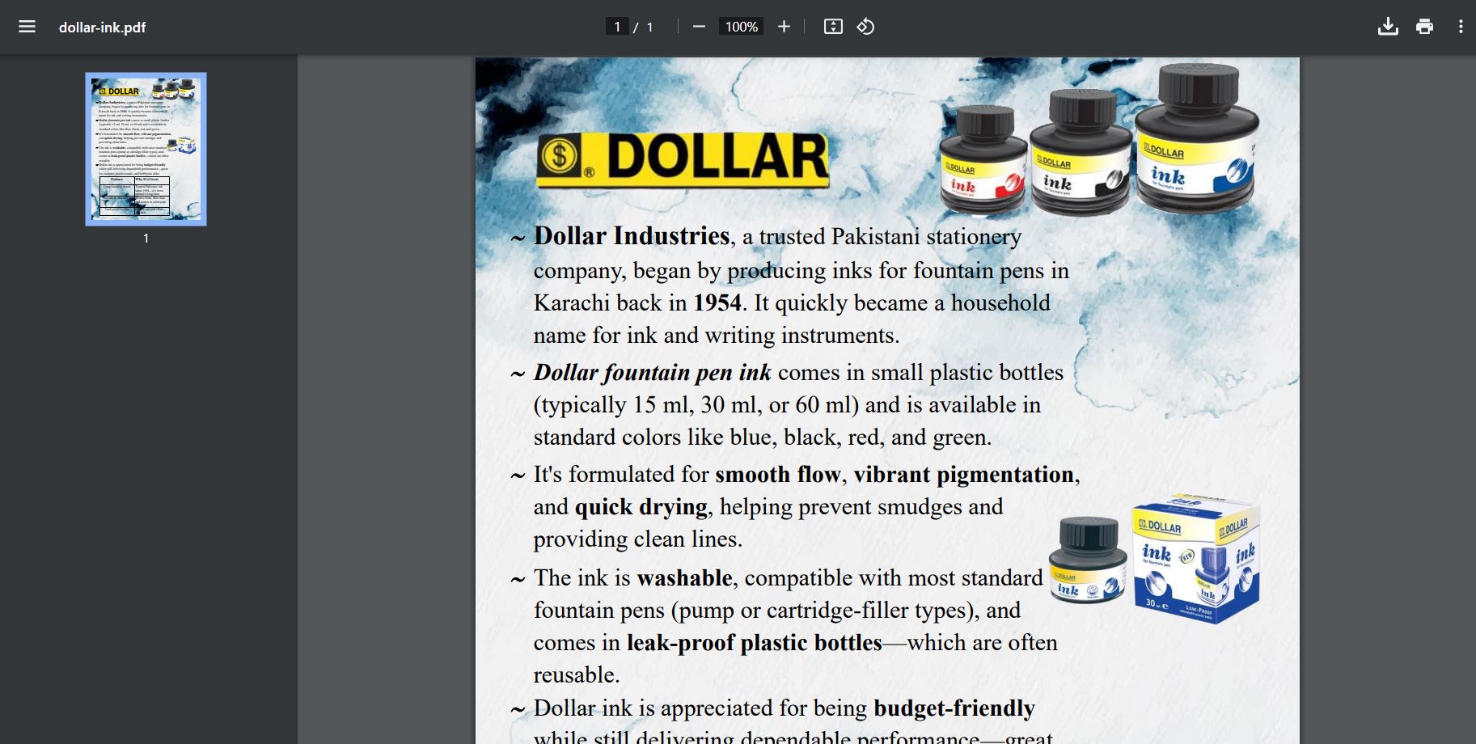Zoom out with the minus button

point(700,27)
